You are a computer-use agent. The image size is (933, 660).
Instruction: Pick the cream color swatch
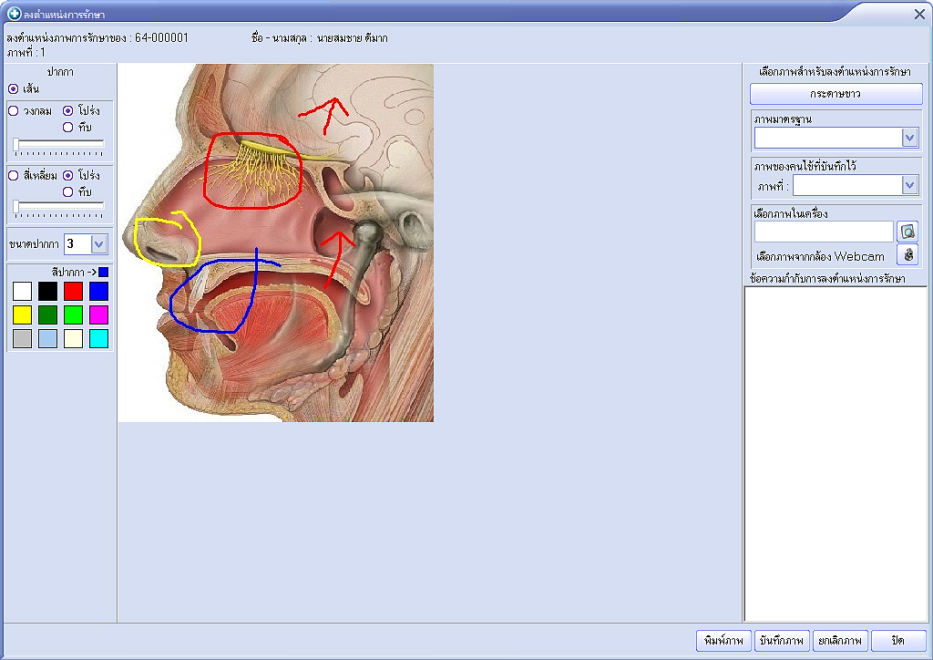pos(73,338)
